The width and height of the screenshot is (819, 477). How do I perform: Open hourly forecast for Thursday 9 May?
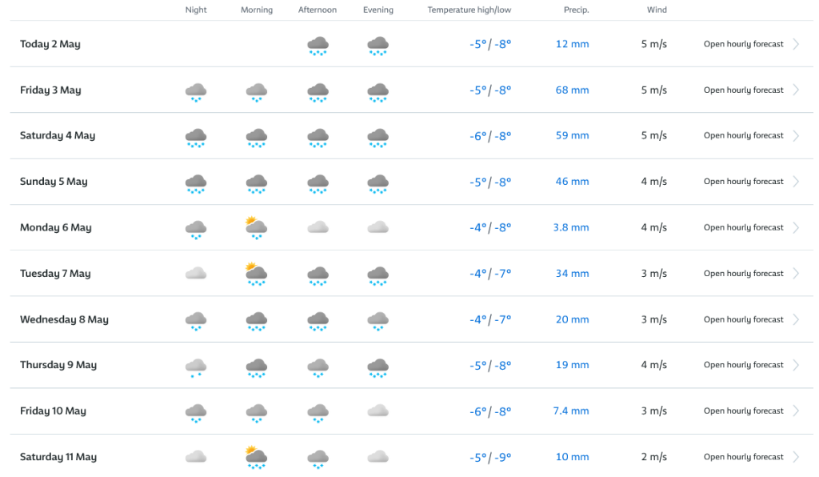click(x=743, y=365)
